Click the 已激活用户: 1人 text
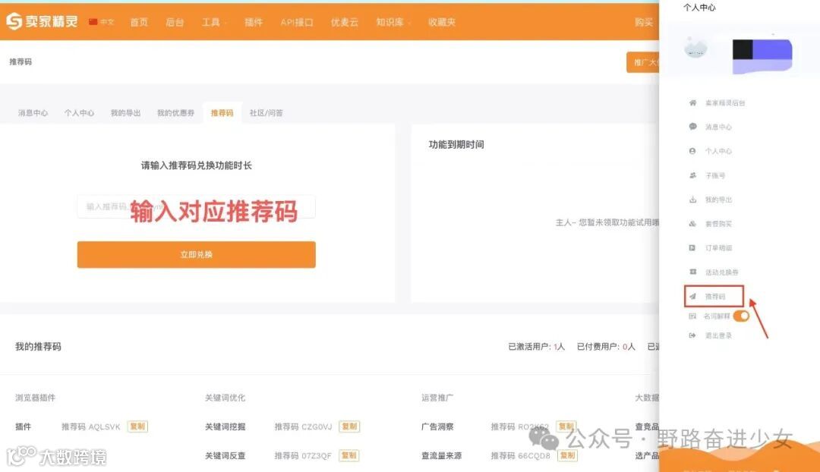 pyautogui.click(x=537, y=347)
